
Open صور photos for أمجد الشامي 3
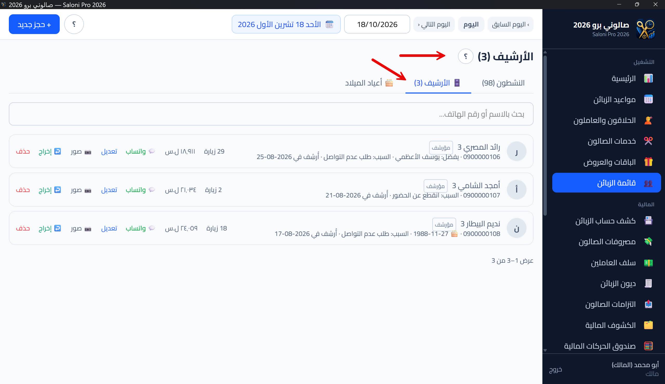coord(81,190)
